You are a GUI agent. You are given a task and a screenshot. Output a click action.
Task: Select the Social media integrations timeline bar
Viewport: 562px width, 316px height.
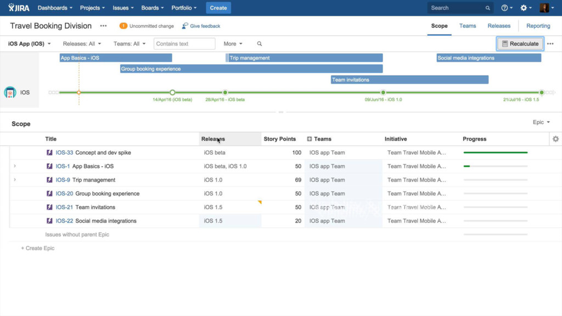tap(489, 58)
